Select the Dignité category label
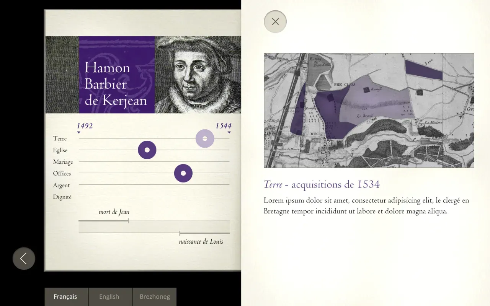490x306 pixels. click(x=62, y=197)
